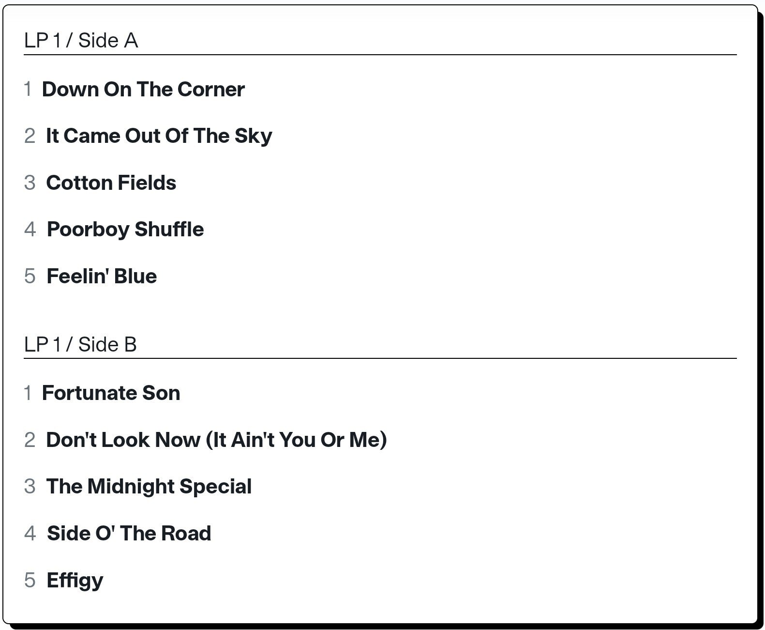Open the Feelin' Blue track
Image resolution: width=765 pixels, height=630 pixels.
[102, 277]
